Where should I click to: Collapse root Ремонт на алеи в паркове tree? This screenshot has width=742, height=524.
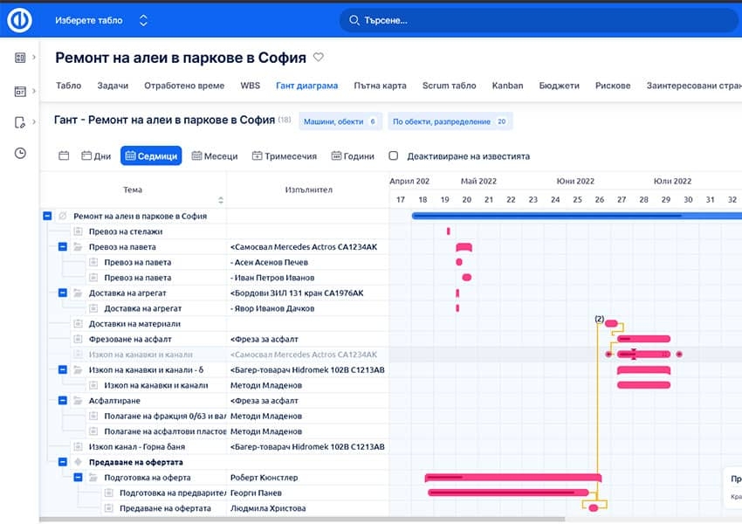47,216
